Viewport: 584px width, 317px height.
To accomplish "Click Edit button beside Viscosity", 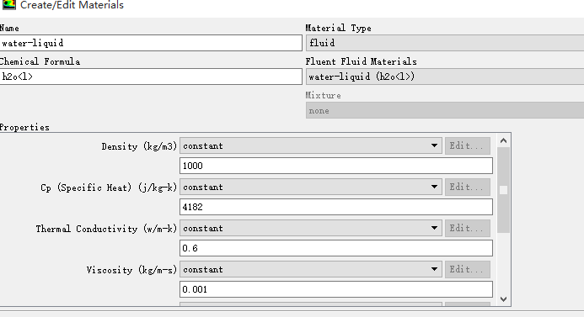I will (468, 269).
